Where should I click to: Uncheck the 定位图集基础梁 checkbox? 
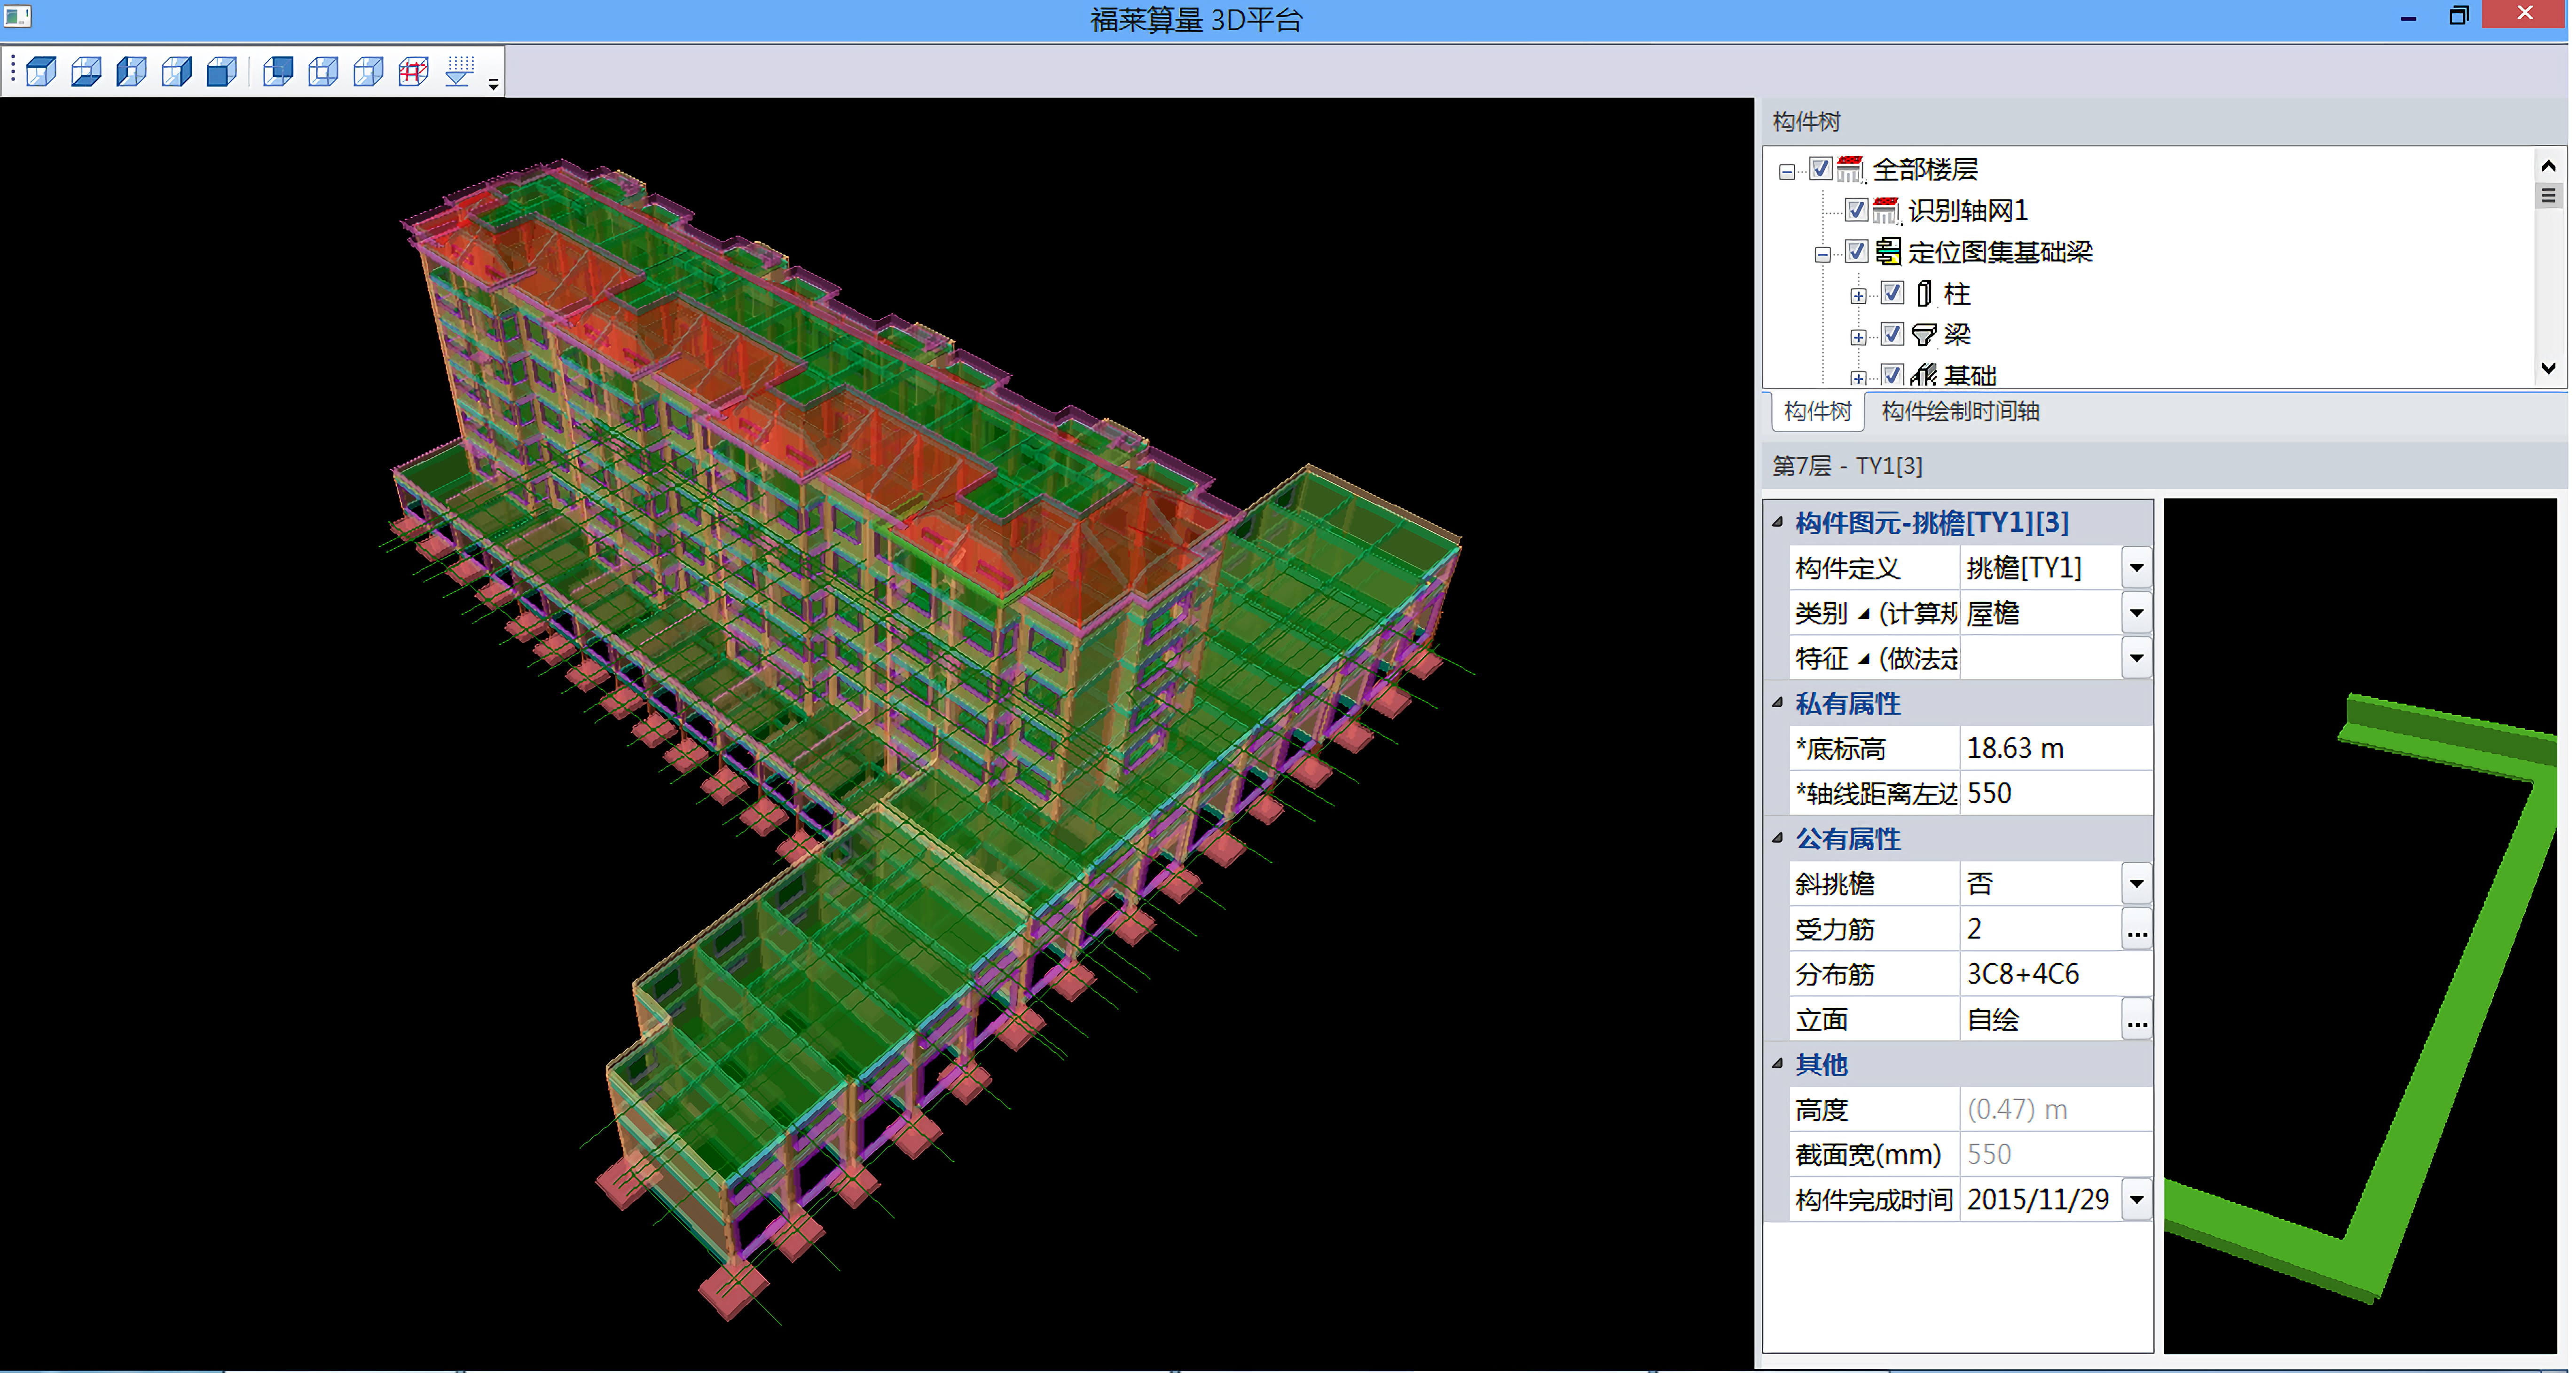pyautogui.click(x=1856, y=251)
